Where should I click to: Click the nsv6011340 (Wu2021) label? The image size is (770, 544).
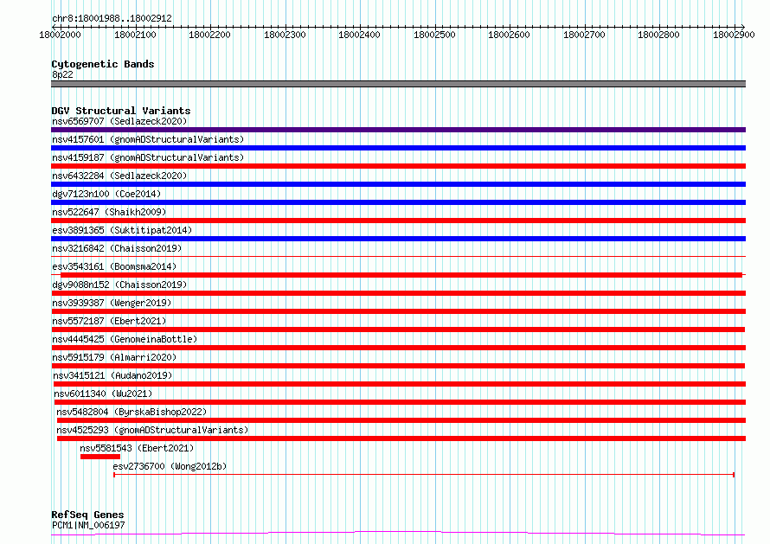tap(103, 394)
